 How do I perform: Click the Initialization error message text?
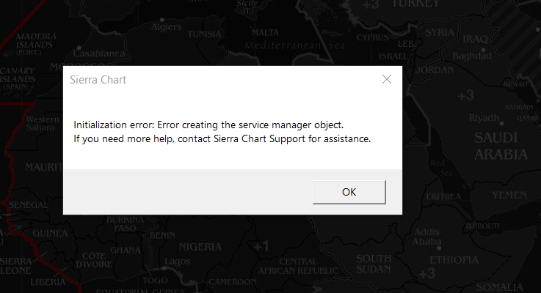tap(208, 125)
